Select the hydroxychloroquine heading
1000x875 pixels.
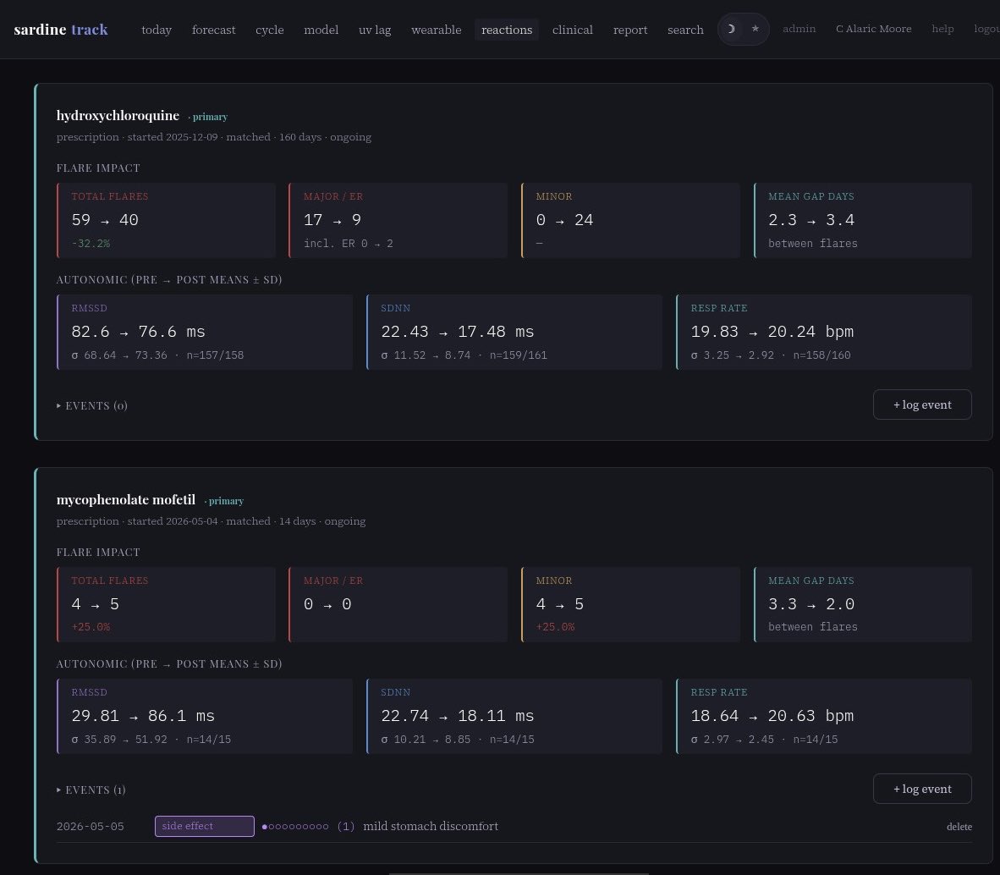coord(118,115)
